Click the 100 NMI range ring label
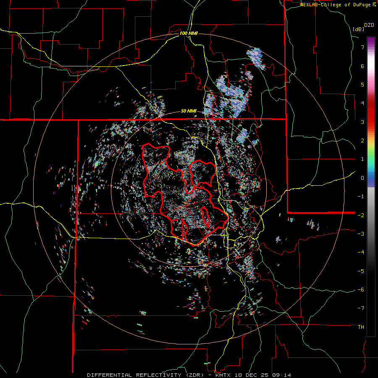Screen dimensions: 378x378 (x=189, y=33)
